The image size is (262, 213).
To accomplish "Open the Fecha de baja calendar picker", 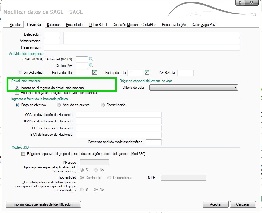I will 147,73.
